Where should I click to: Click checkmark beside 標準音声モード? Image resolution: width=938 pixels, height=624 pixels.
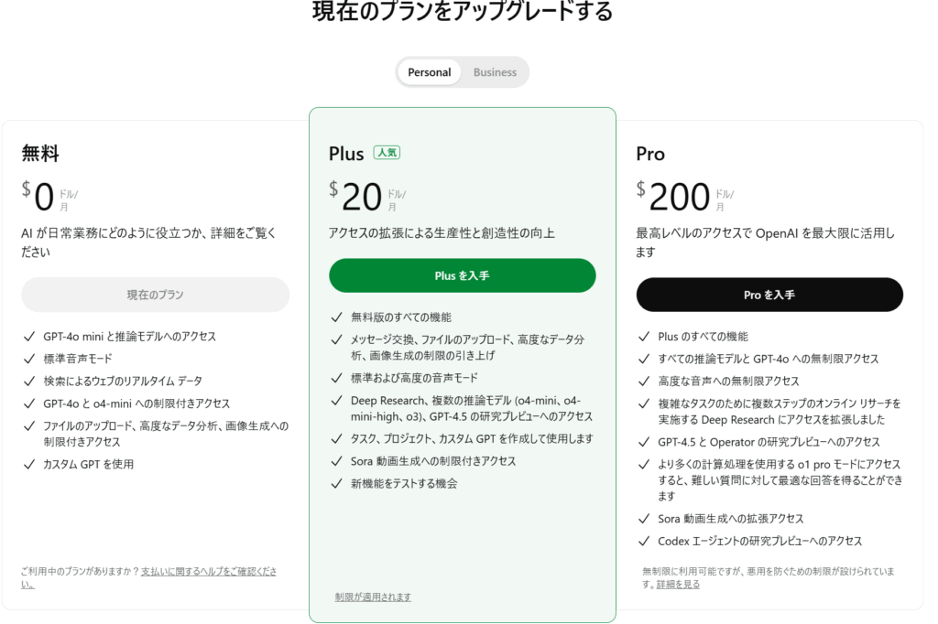(28, 359)
